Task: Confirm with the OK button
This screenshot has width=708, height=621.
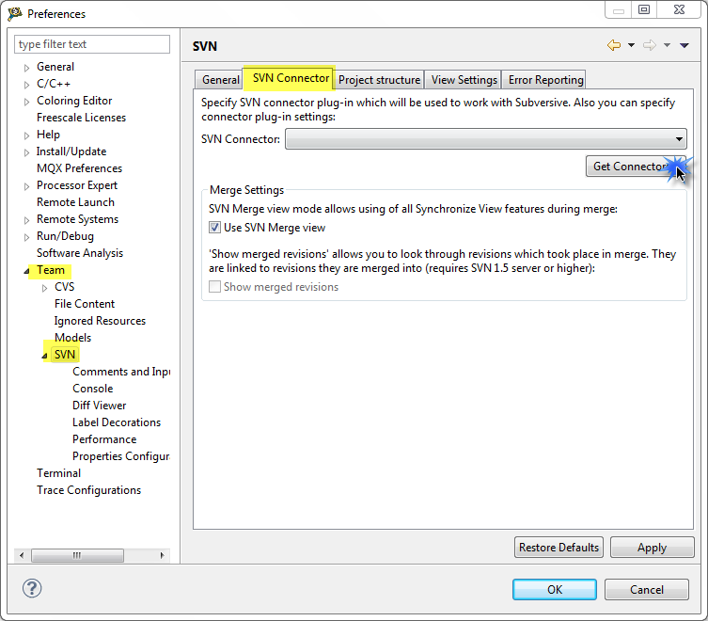Action: 555,589
